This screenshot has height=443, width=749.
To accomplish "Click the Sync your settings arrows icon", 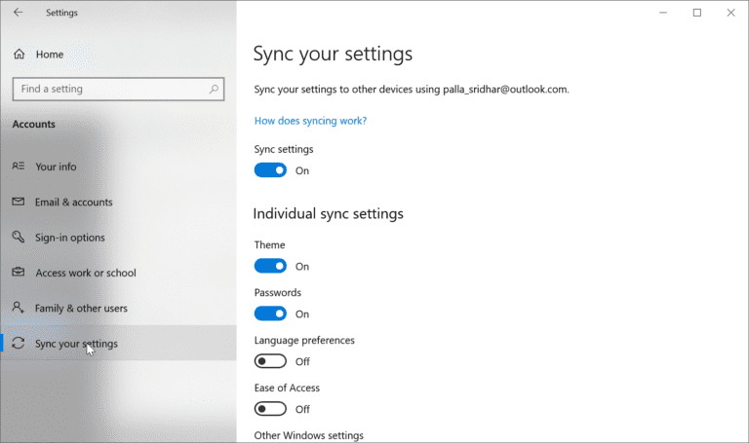I will (18, 344).
